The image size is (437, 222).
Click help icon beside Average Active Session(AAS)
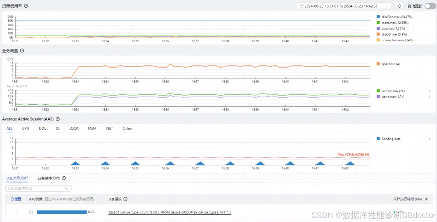click(x=58, y=119)
